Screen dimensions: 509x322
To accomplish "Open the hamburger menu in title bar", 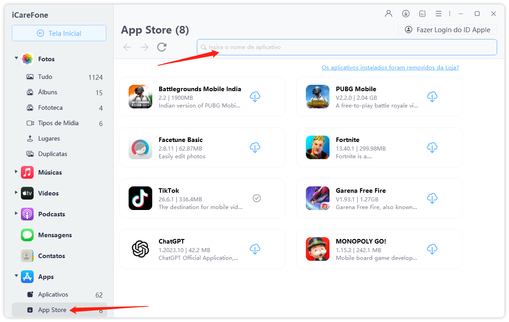I will point(438,14).
